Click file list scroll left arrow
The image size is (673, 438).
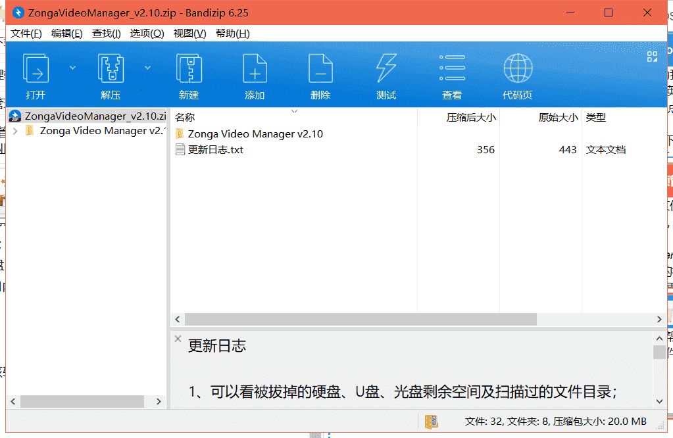coord(178,319)
